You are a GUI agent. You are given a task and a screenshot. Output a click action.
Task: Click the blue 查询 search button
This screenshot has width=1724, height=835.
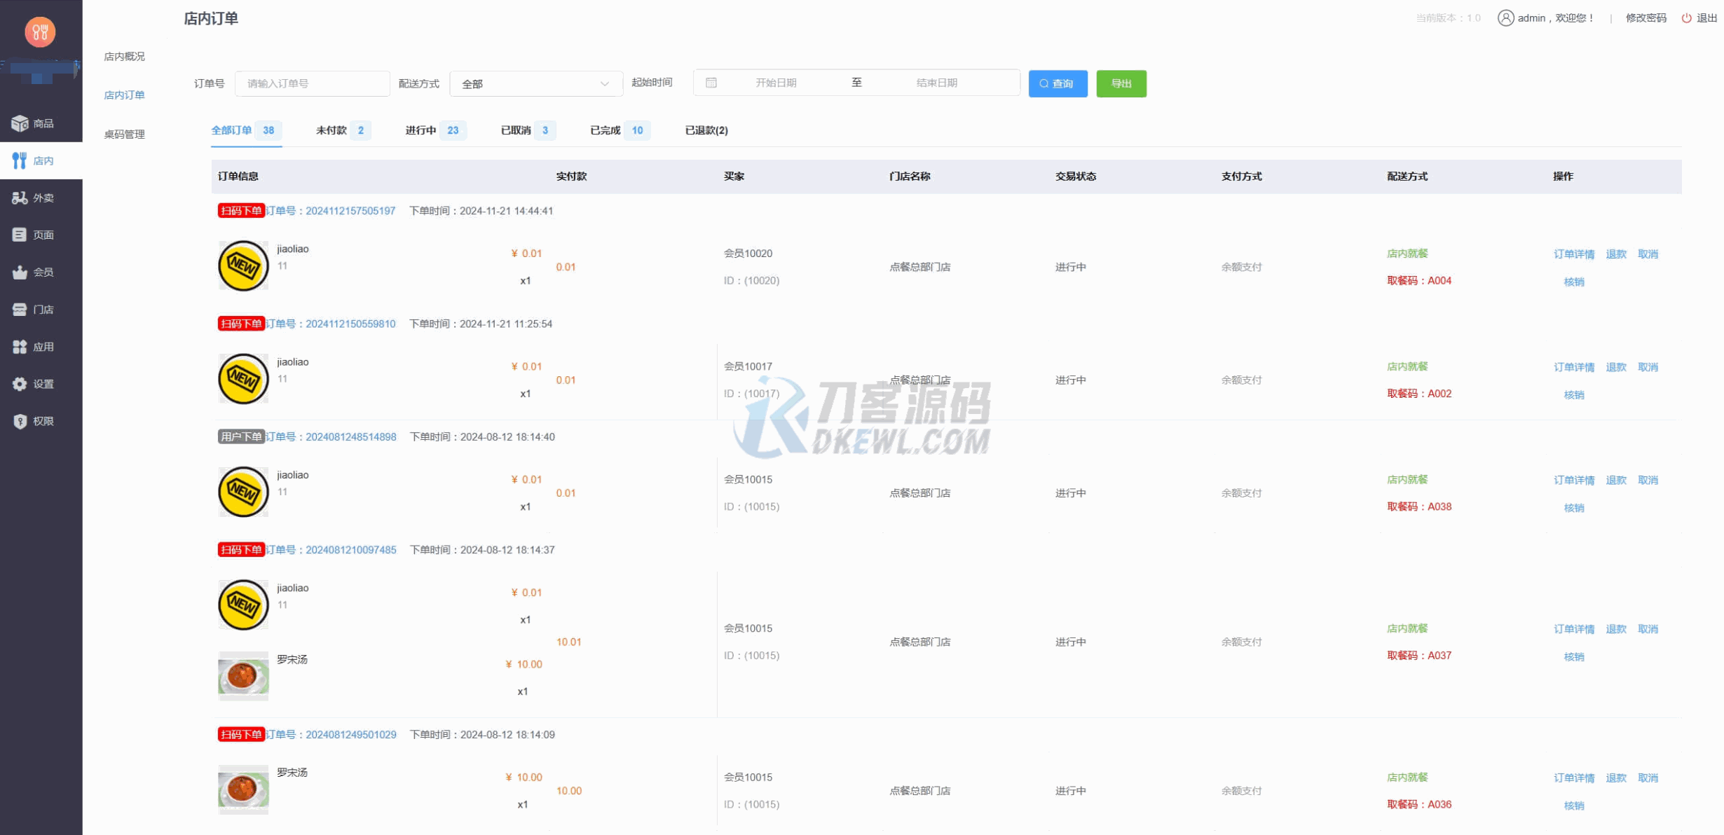click(1057, 83)
